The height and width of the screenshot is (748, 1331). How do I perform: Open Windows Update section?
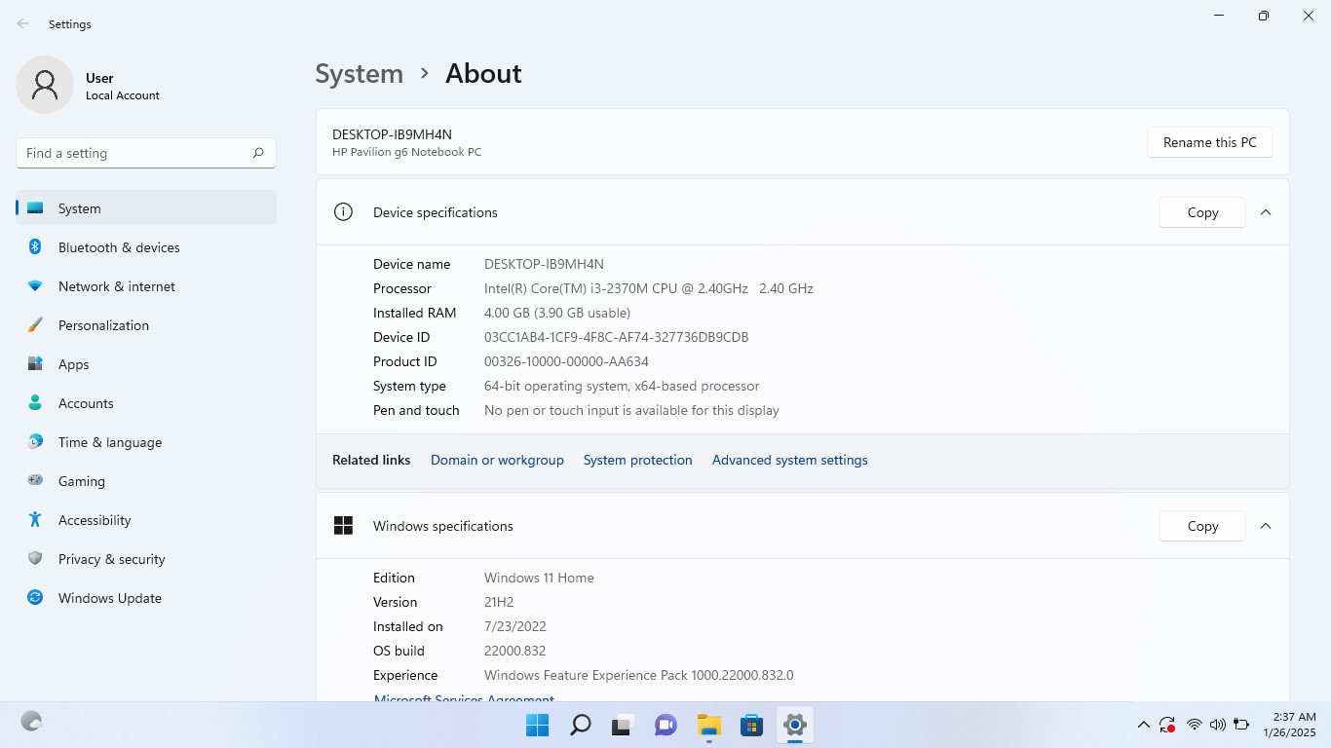(x=146, y=598)
